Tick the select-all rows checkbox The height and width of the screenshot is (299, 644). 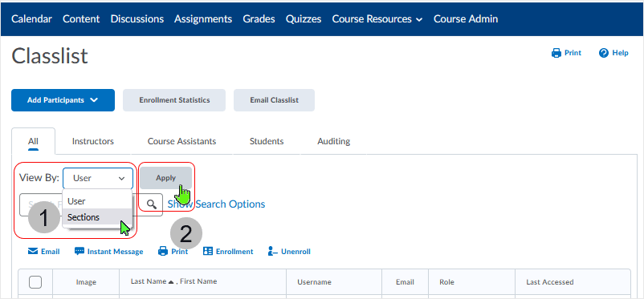(x=35, y=282)
